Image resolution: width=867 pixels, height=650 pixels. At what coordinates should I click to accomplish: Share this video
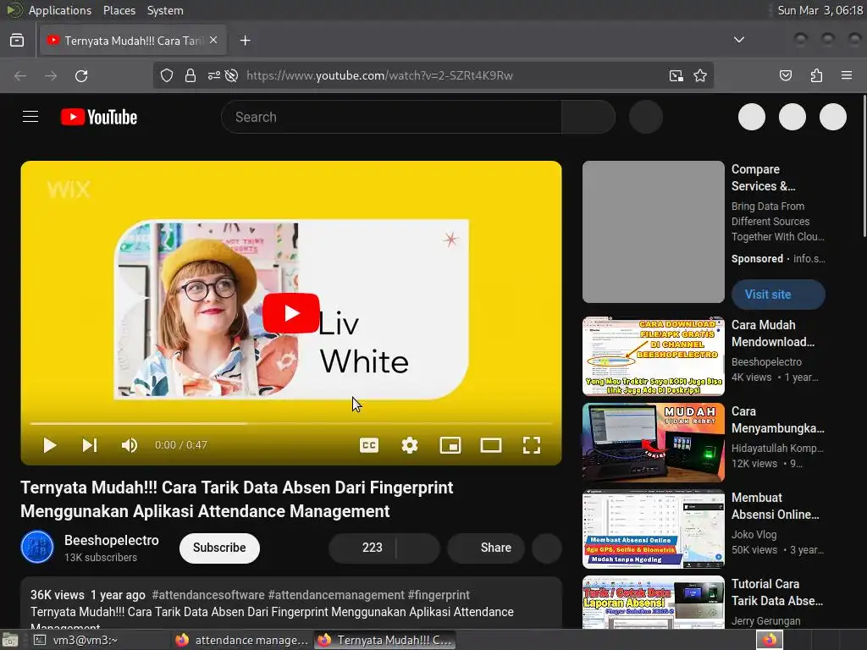tap(486, 548)
